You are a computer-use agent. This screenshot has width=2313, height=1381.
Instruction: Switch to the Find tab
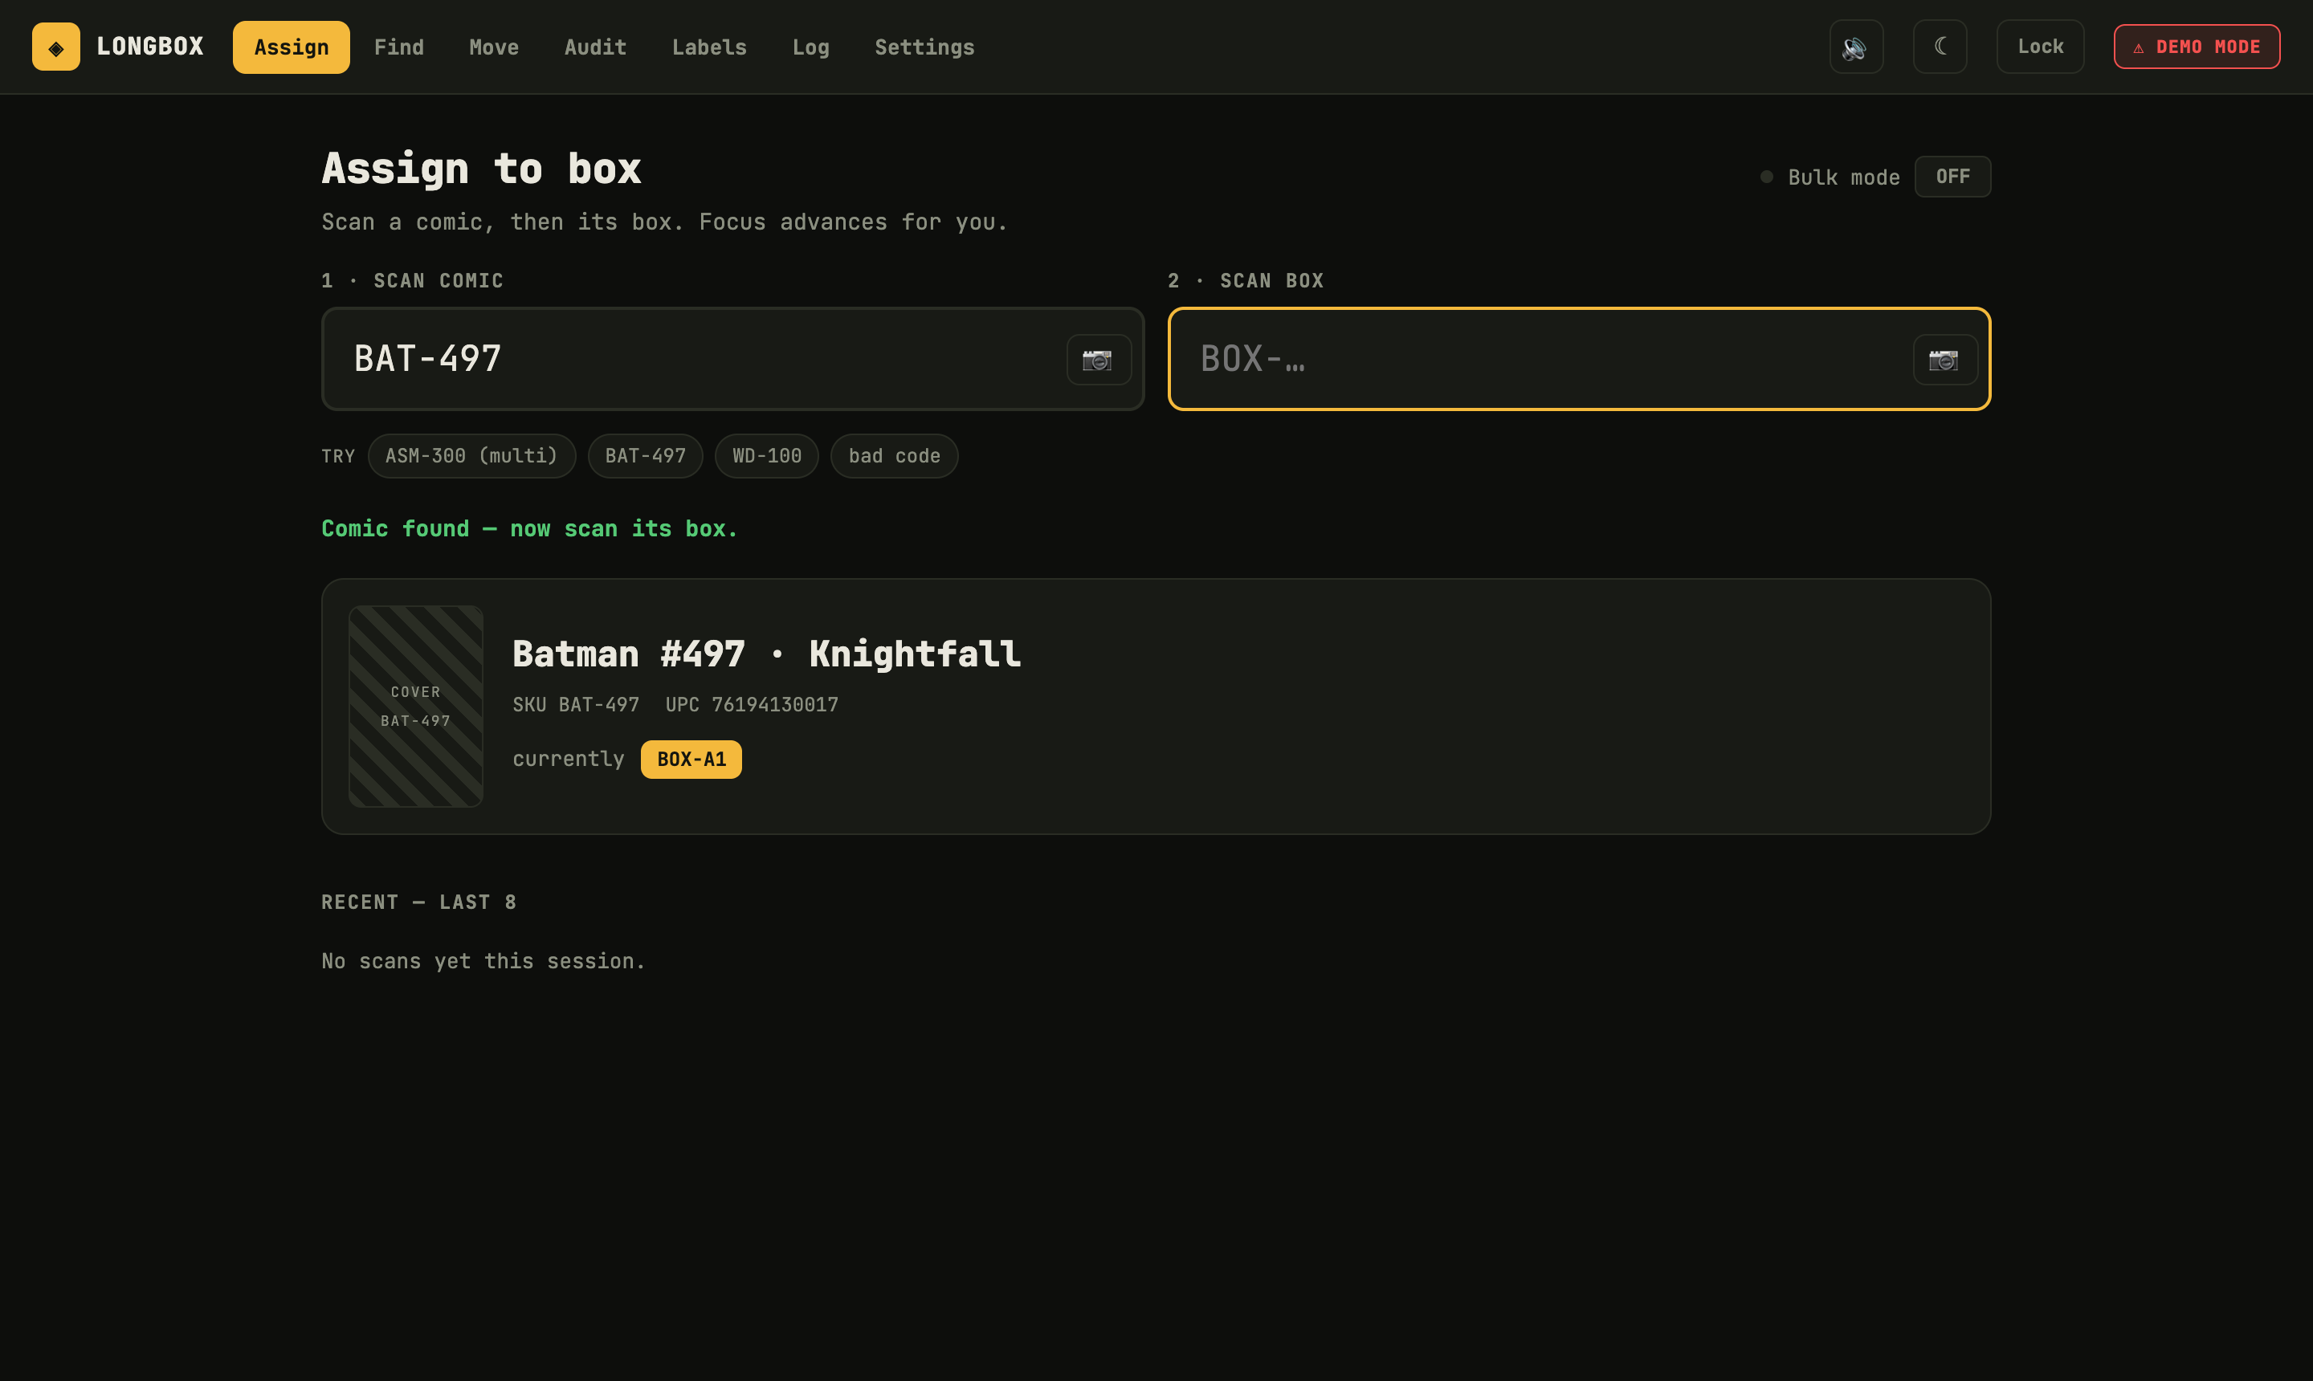[x=398, y=47]
